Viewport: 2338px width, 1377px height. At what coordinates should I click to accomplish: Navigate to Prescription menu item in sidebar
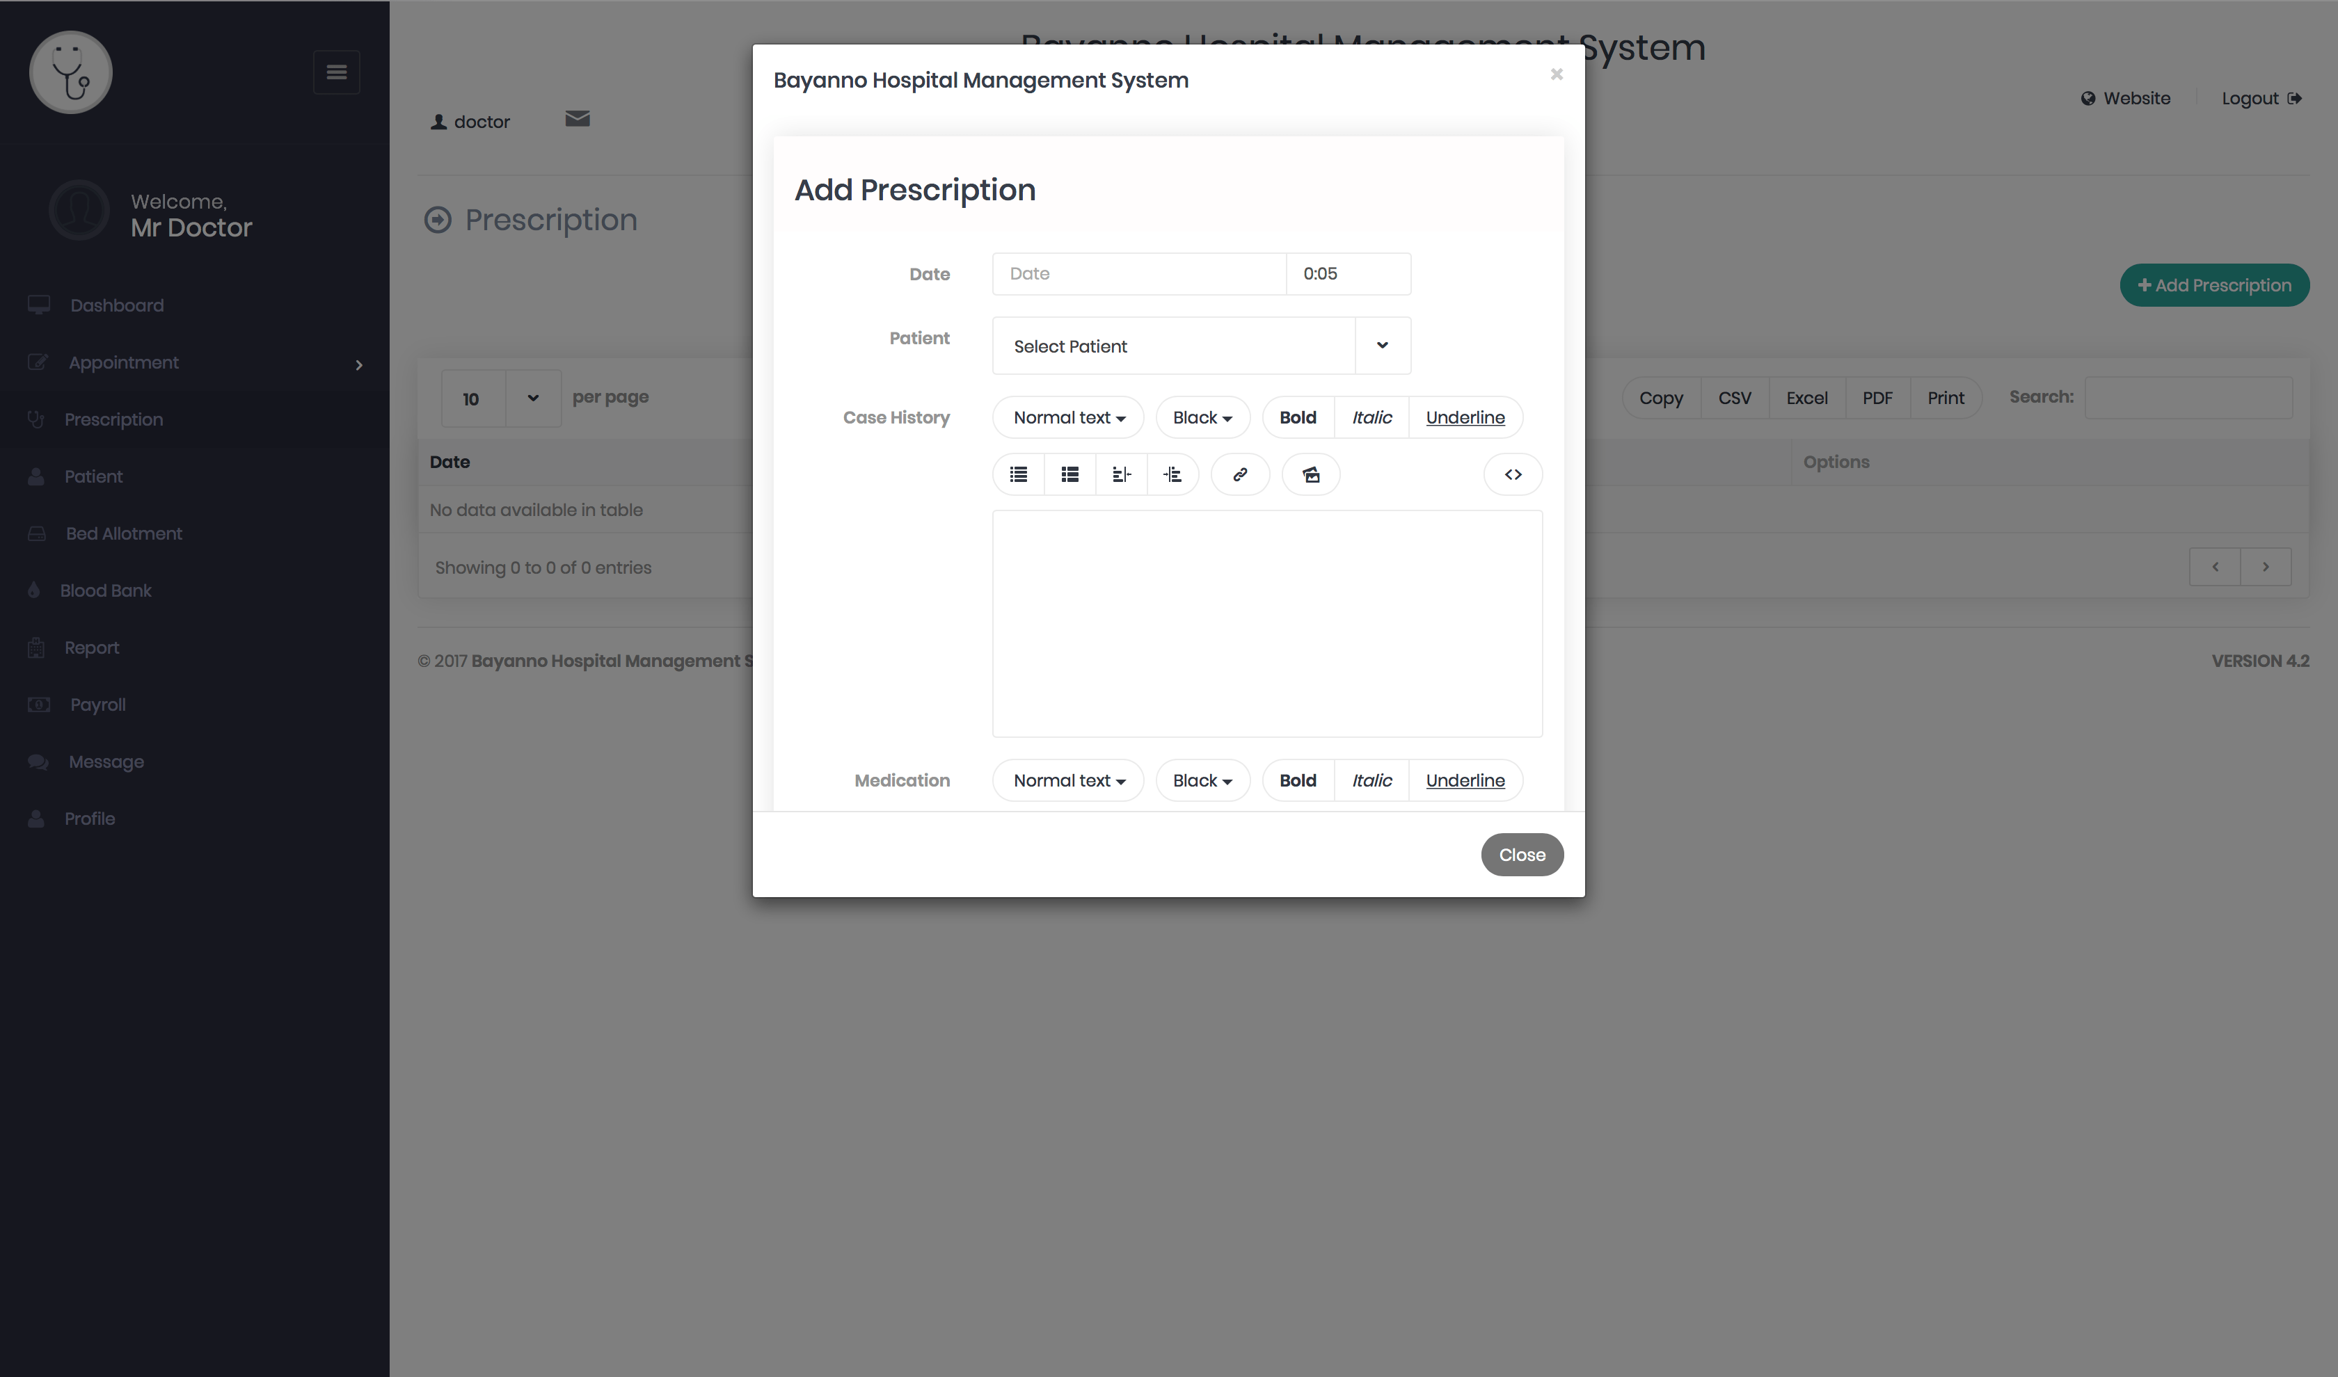(x=113, y=419)
